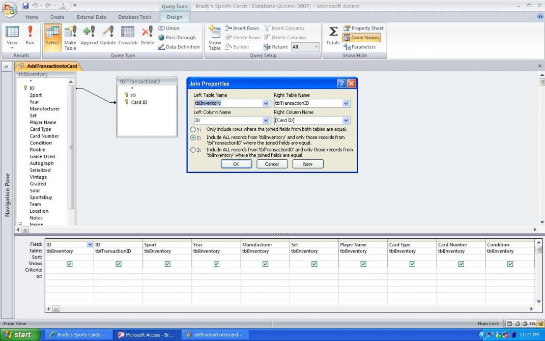Click the Windows Start button
The width and height of the screenshot is (545, 341).
20,335
